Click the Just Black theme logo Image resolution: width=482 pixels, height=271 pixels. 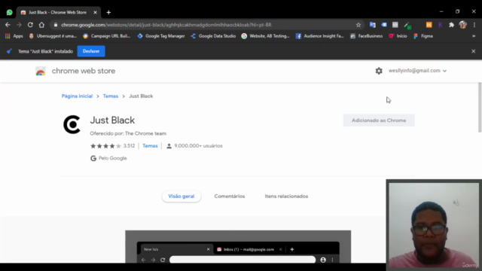[x=72, y=124]
